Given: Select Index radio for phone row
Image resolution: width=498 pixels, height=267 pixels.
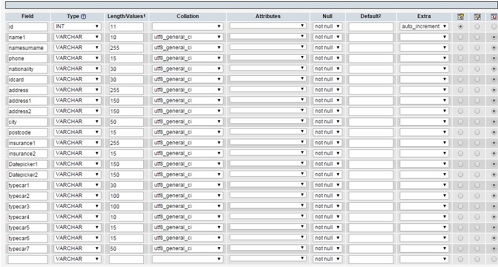Looking at the screenshot, I should click(477, 59).
